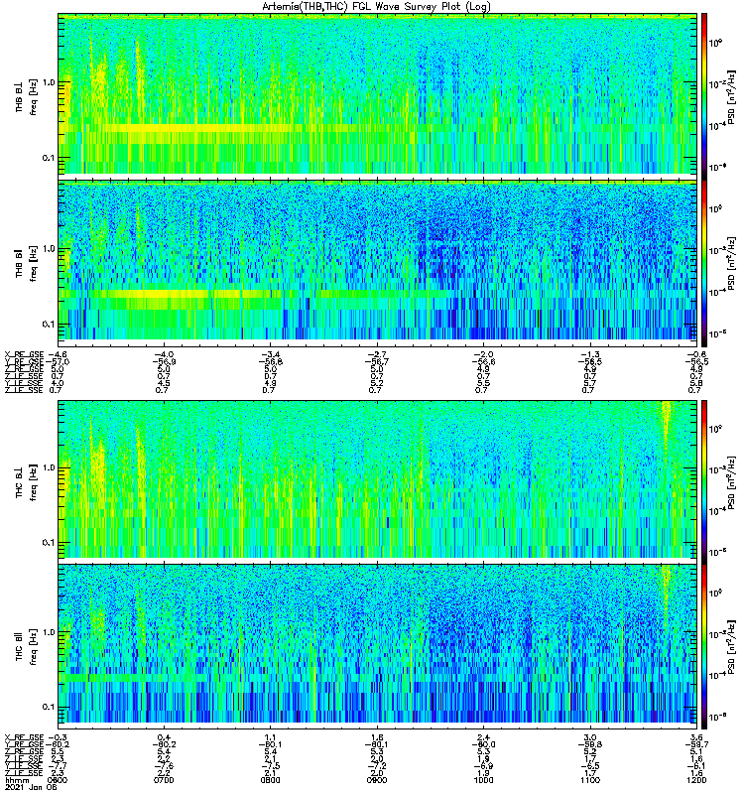Click the THC X_RE_GSE value 3.6
The image size is (744, 794).
(696, 737)
